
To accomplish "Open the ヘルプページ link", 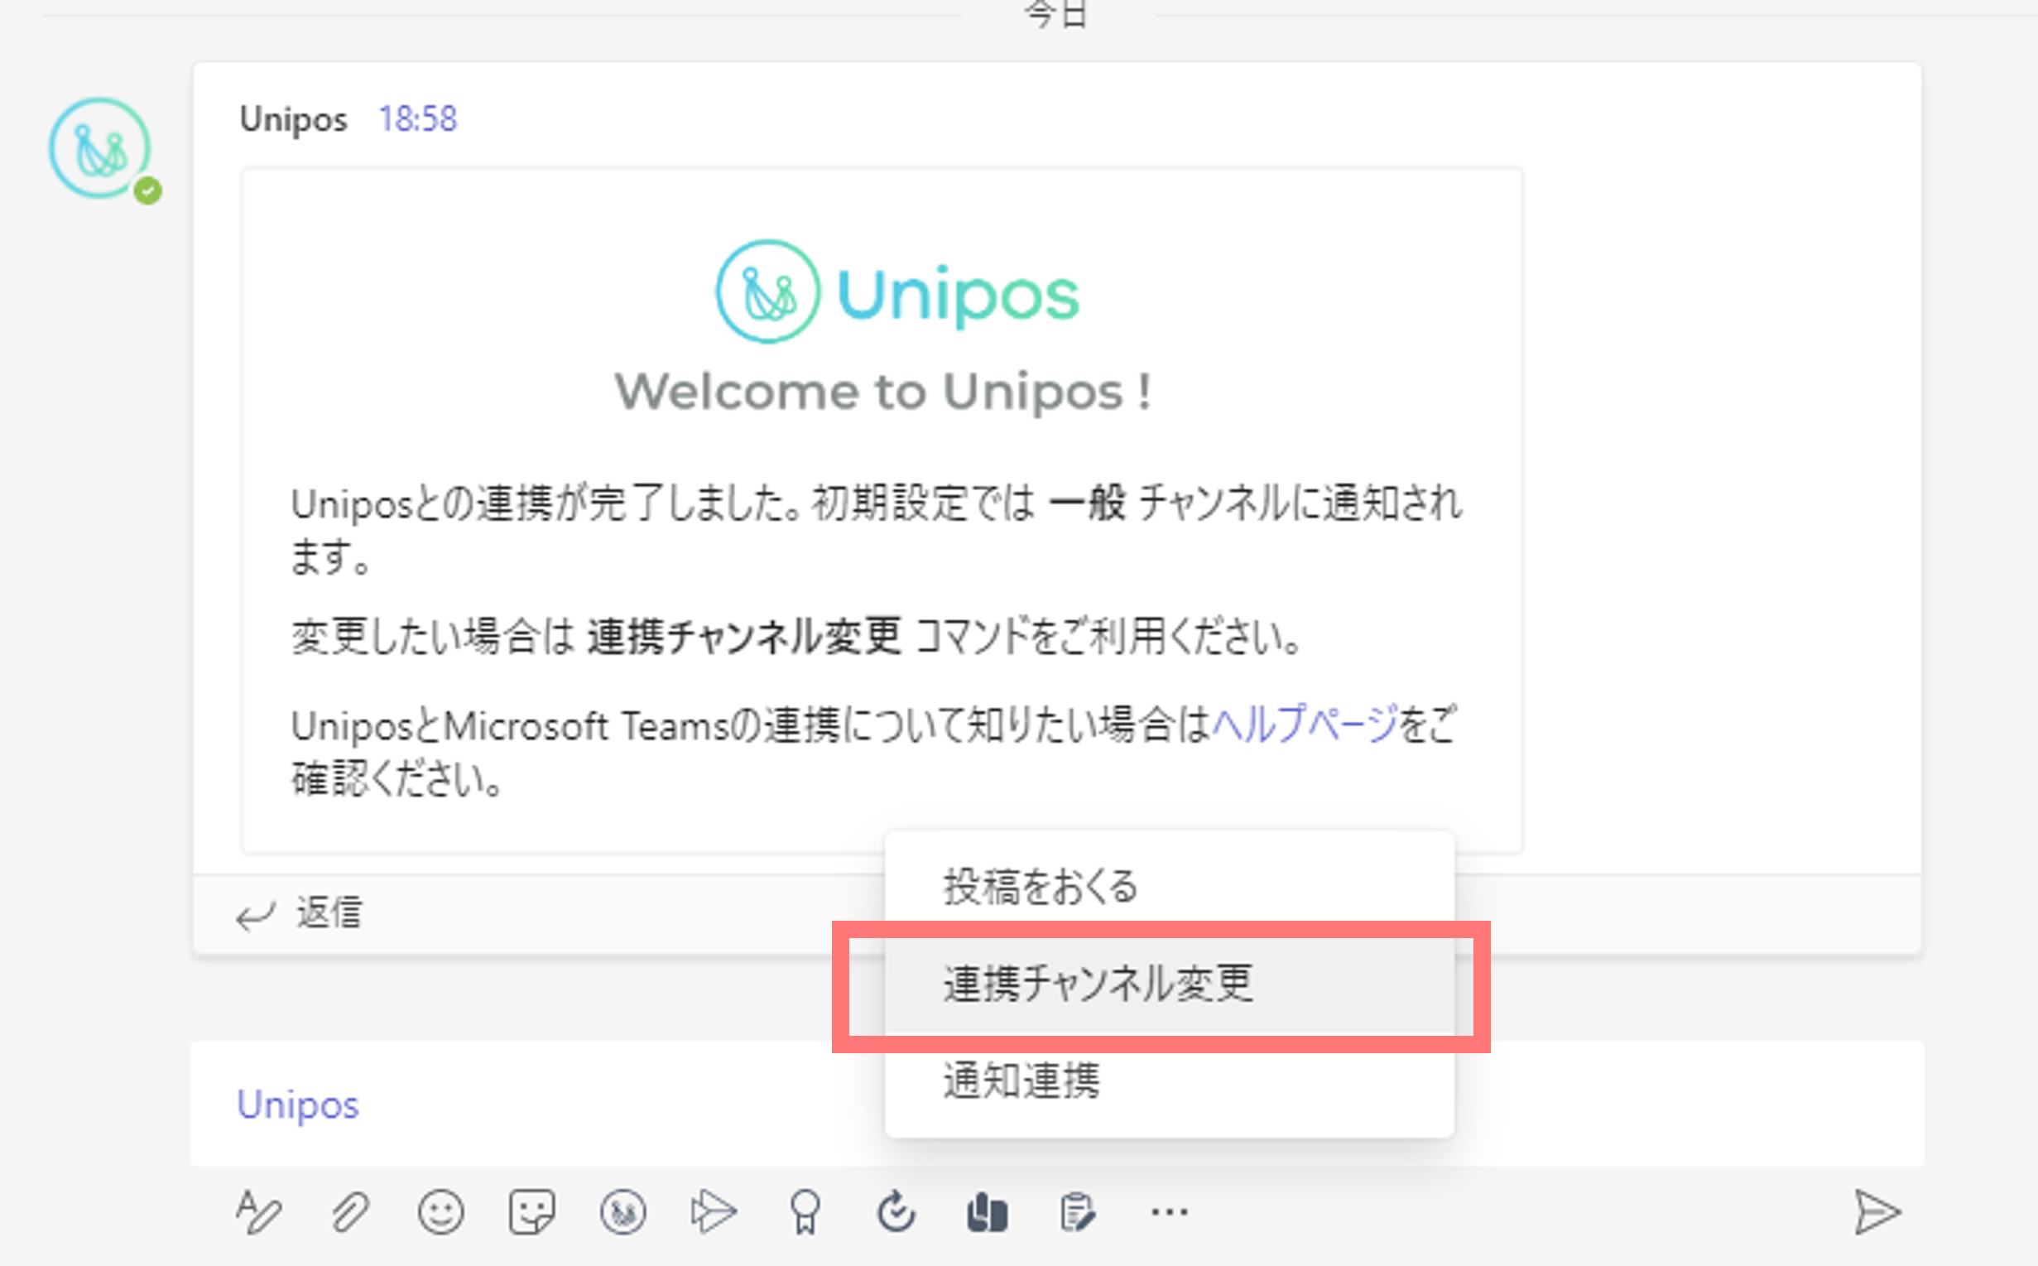I will point(1305,724).
